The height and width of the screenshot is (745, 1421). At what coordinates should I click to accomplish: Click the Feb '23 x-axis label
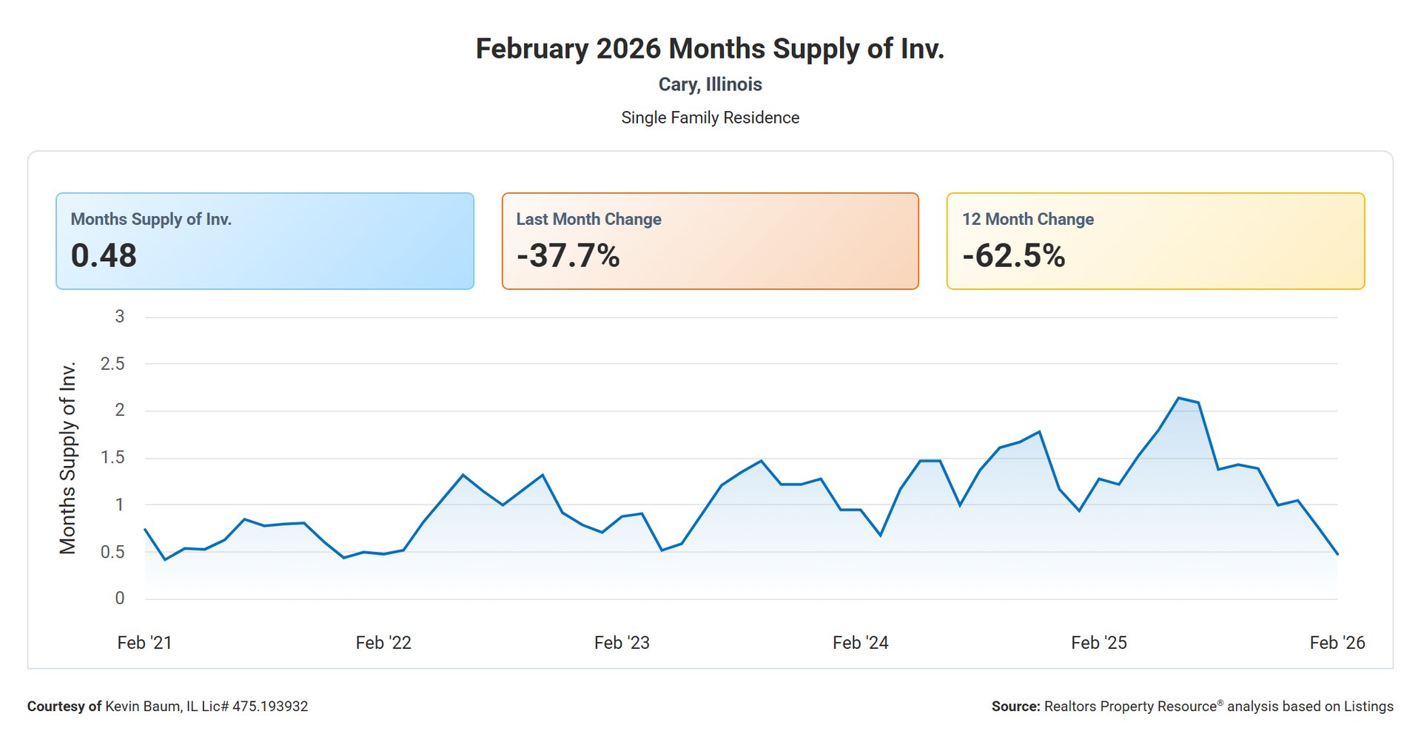point(622,643)
